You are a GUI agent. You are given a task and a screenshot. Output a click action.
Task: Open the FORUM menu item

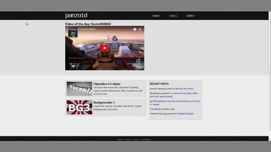[x=155, y=16]
